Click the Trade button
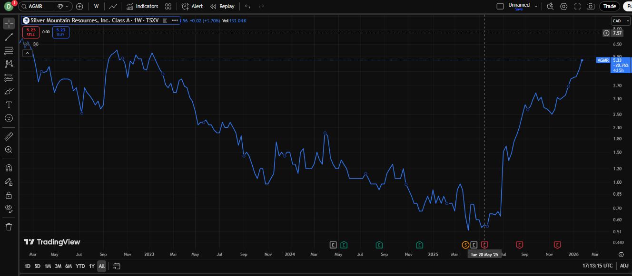The image size is (632, 276). click(x=610, y=6)
